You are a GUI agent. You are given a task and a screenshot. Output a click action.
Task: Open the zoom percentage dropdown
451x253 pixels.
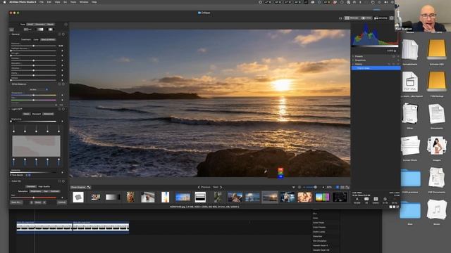330,188
